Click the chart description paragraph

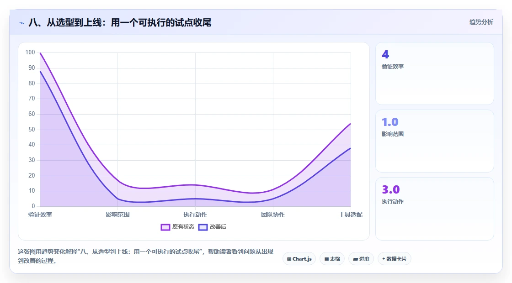(x=146, y=256)
